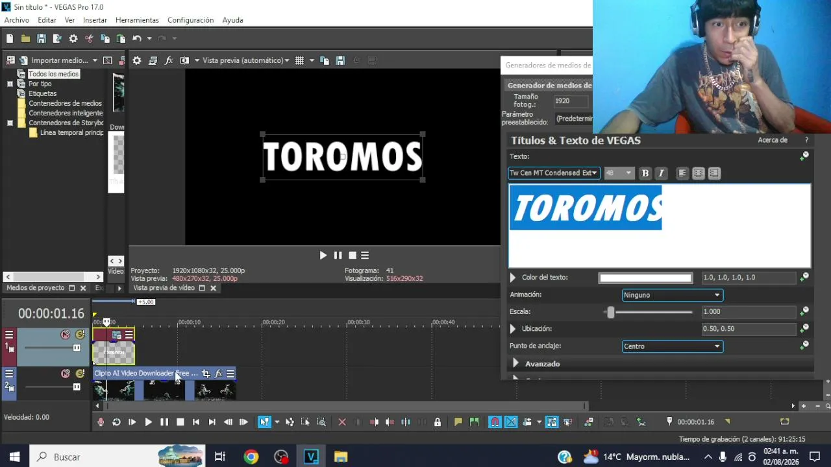Mute video track 1
This screenshot has width=831, height=467.
click(x=66, y=335)
